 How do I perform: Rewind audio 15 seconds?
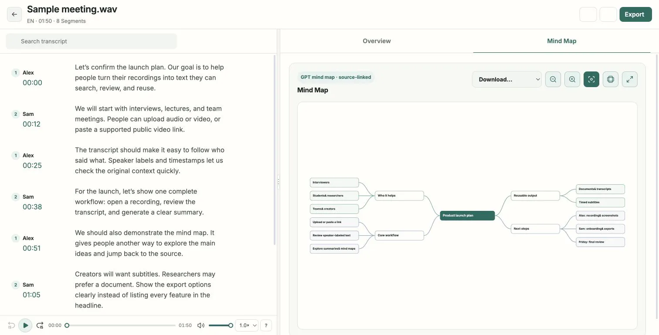pyautogui.click(x=11, y=325)
